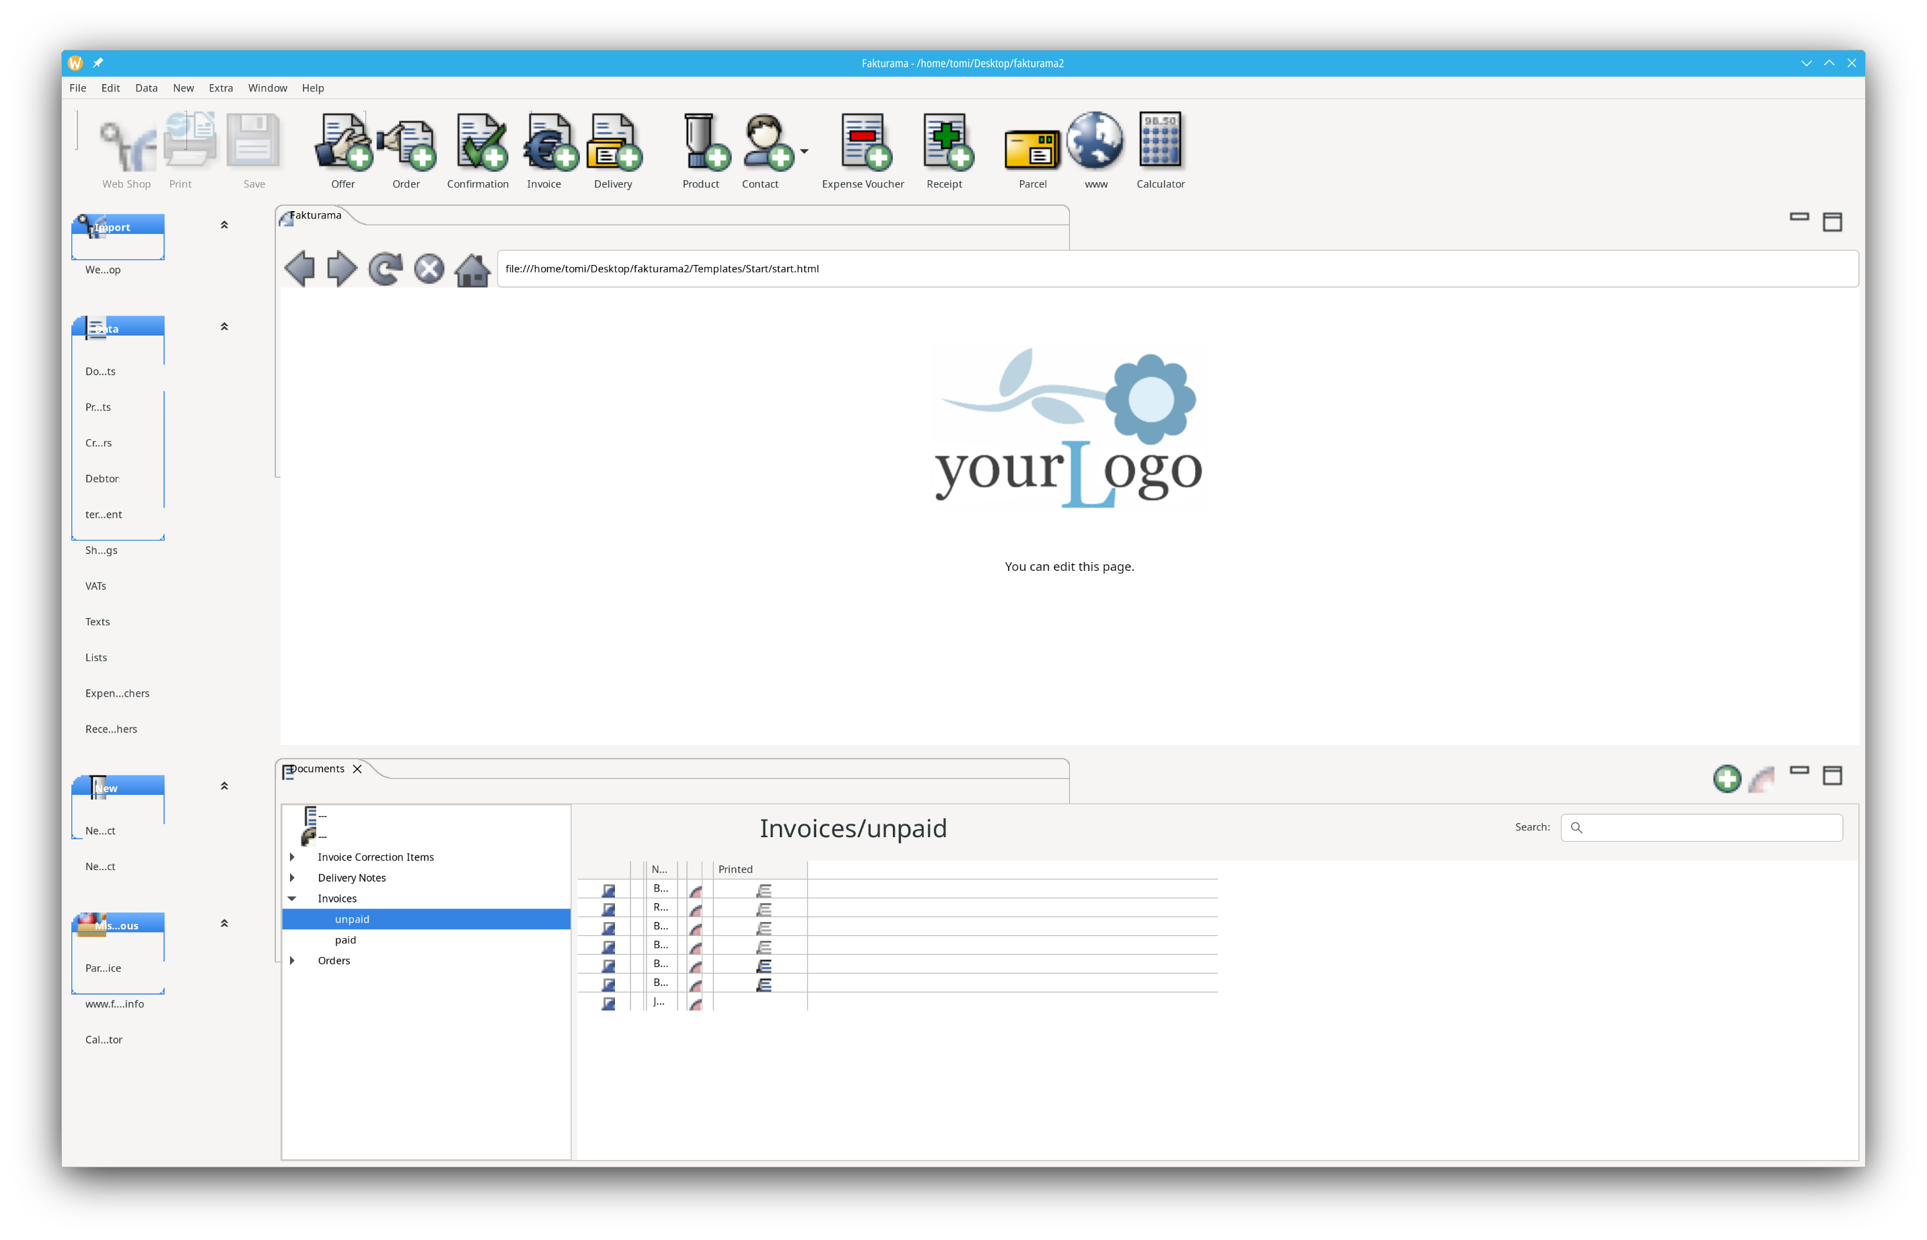
Task: Expand Delivery Notes tree node
Action: coord(293,878)
